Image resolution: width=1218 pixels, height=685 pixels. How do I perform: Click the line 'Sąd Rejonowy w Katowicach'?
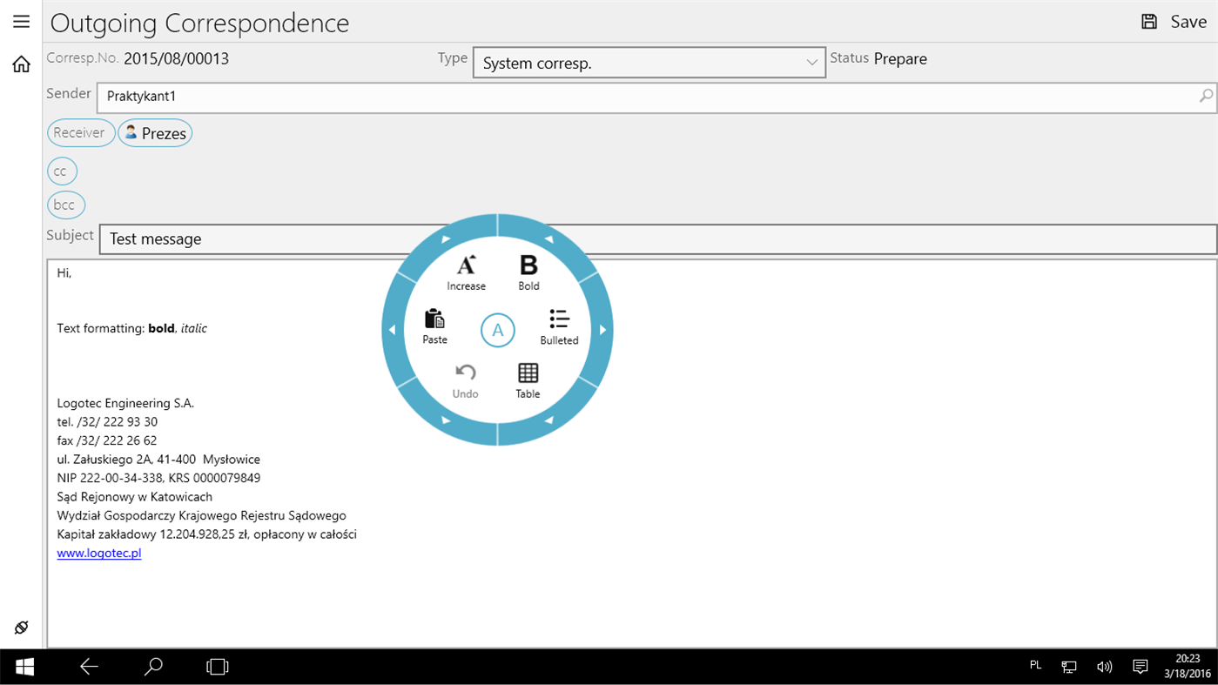[134, 497]
